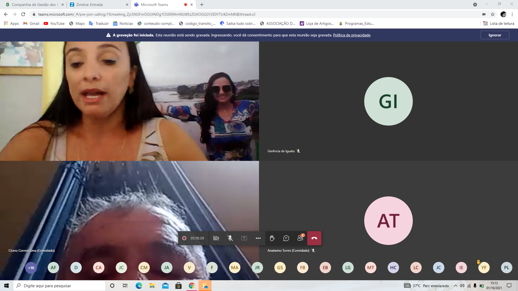The height and width of the screenshot is (291, 518).
Task: Select participant bubble JR
Action: (257, 268)
